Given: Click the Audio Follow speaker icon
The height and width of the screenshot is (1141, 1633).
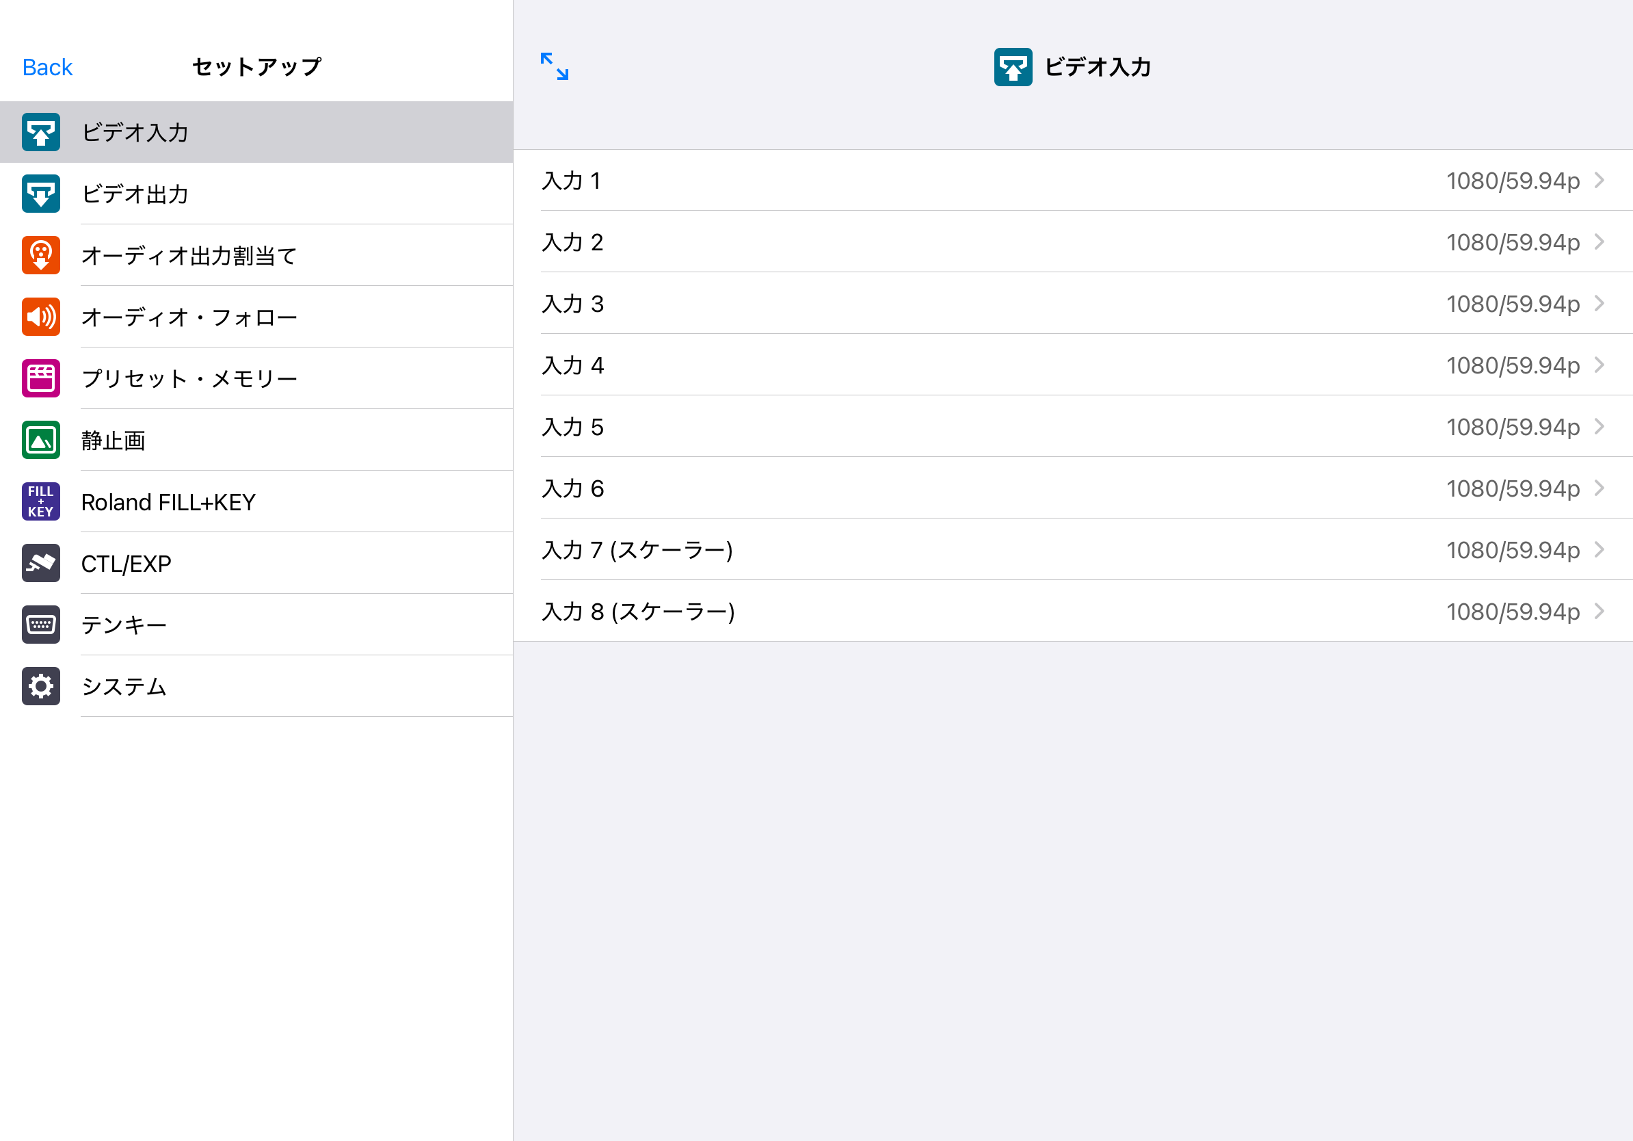Looking at the screenshot, I should click(40, 317).
